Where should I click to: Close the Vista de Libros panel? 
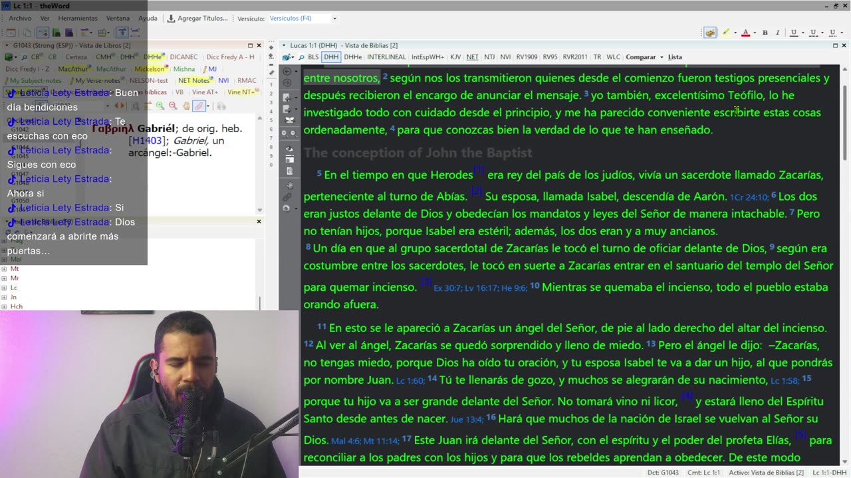tap(259, 45)
